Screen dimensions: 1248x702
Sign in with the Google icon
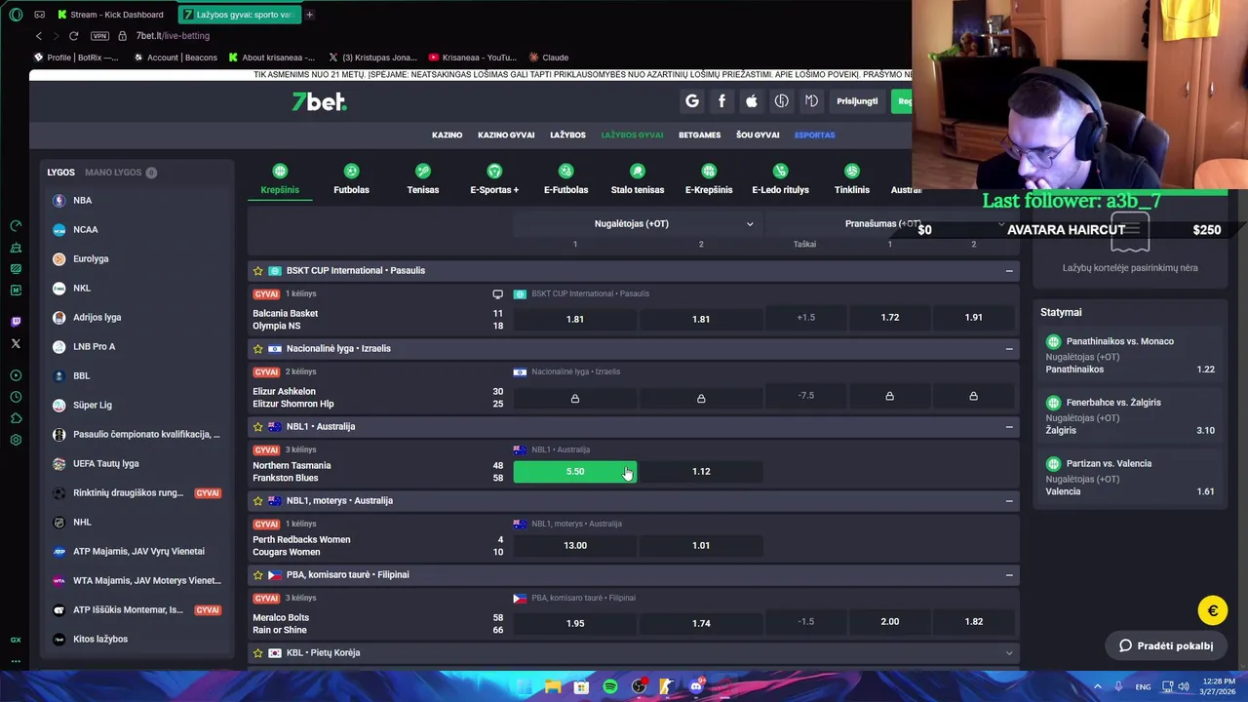[692, 101]
